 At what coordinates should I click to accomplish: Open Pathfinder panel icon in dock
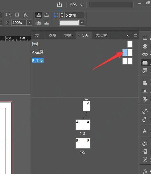145,151
